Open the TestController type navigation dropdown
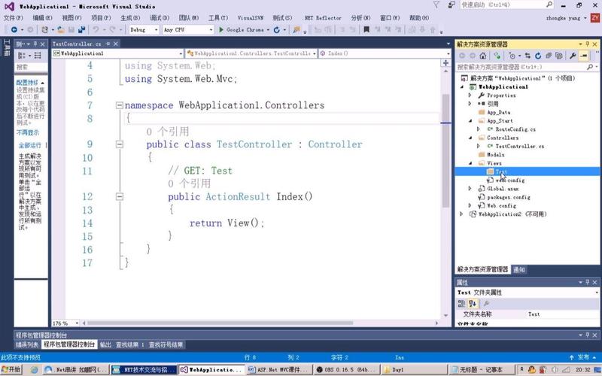This screenshot has height=376, width=602. point(315,53)
